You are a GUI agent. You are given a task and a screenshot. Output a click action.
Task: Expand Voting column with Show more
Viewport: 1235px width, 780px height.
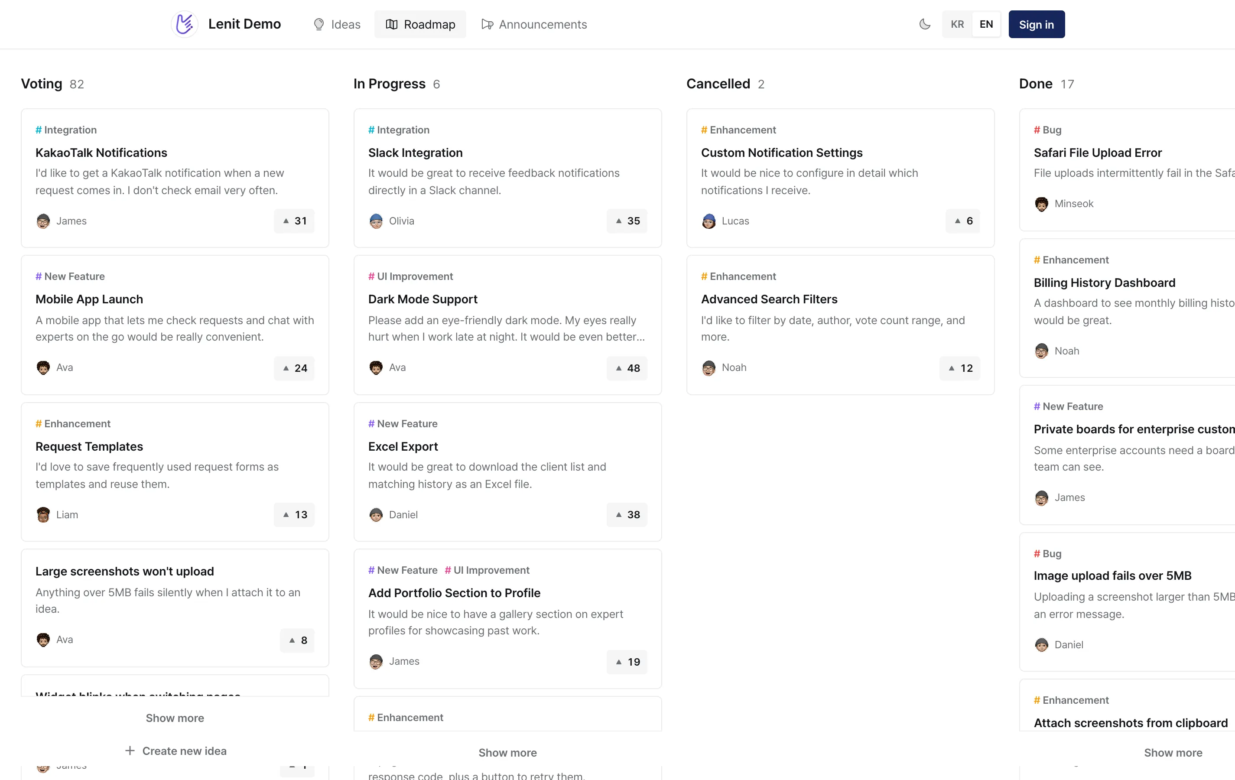pyautogui.click(x=175, y=718)
